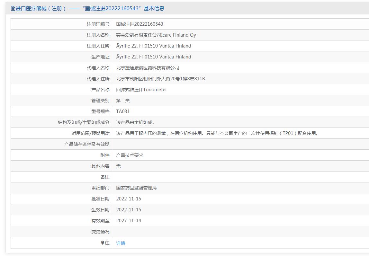
Task: Click the 注册人名称 label
Action: (x=98, y=35)
